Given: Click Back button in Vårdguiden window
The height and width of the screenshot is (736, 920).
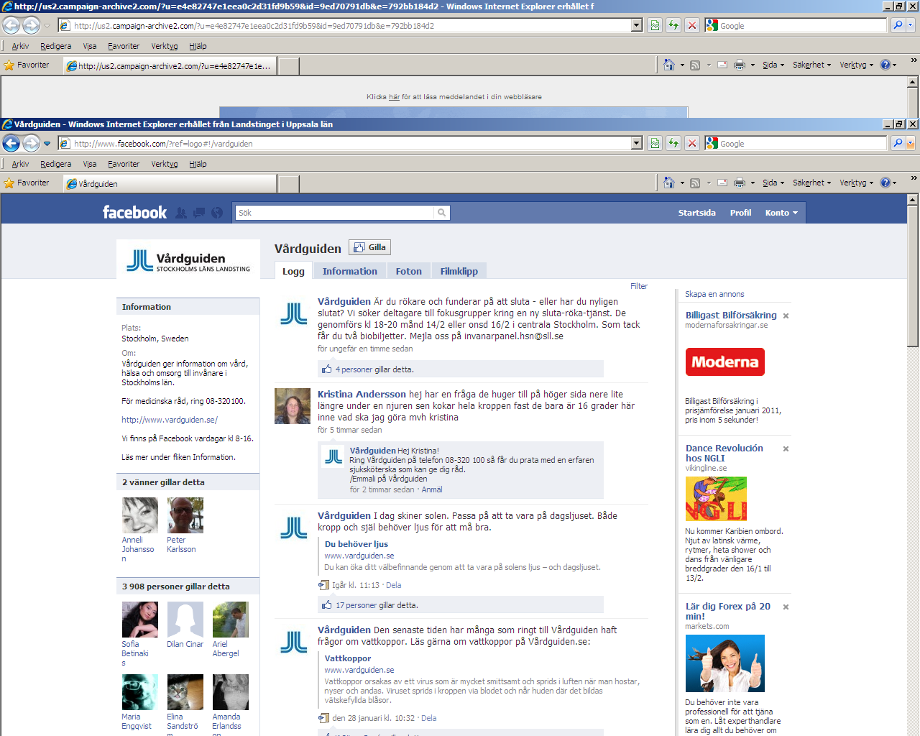Looking at the screenshot, I should point(11,143).
